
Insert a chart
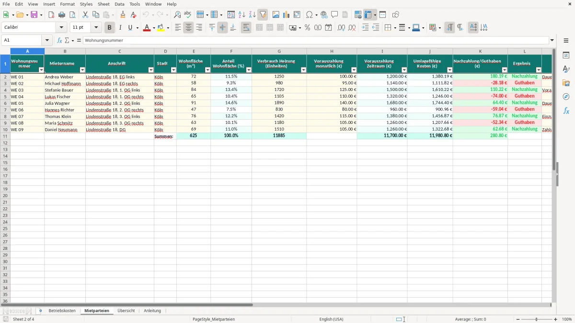(x=287, y=15)
